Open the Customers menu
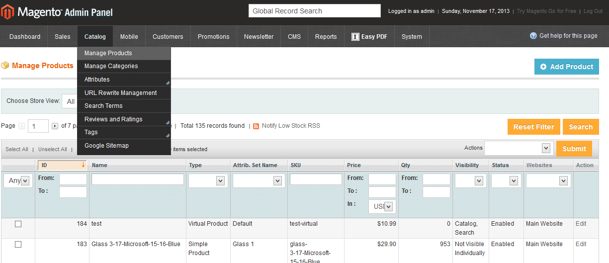Image resolution: width=609 pixels, height=263 pixels. click(168, 37)
